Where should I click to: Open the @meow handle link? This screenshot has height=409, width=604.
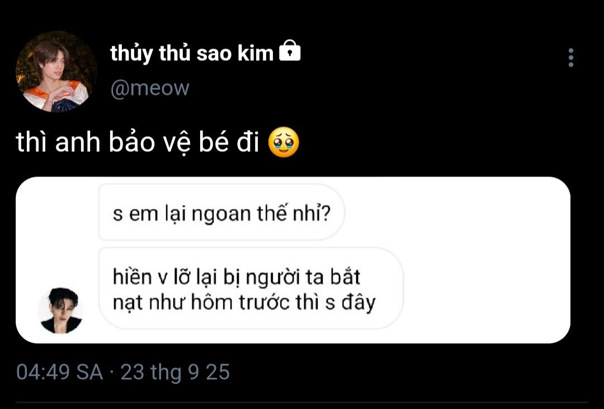pyautogui.click(x=150, y=88)
